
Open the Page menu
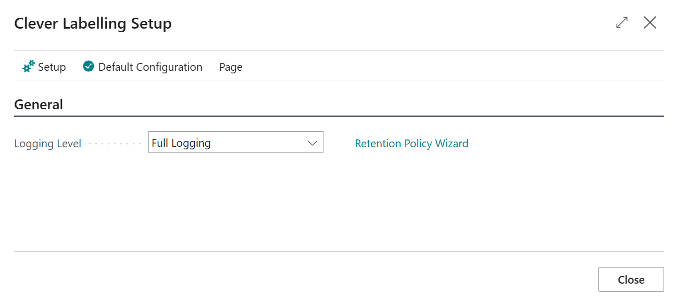pos(231,67)
